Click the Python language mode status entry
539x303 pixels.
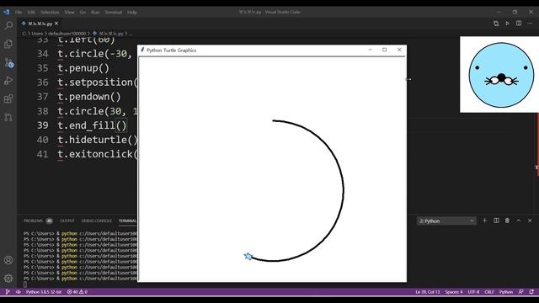coord(506,292)
